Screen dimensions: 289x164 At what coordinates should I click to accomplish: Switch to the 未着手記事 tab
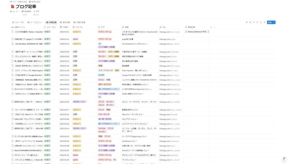click(x=79, y=22)
